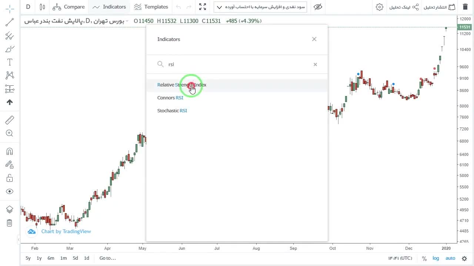Set the range to 6m
474x266 pixels.
(51, 258)
